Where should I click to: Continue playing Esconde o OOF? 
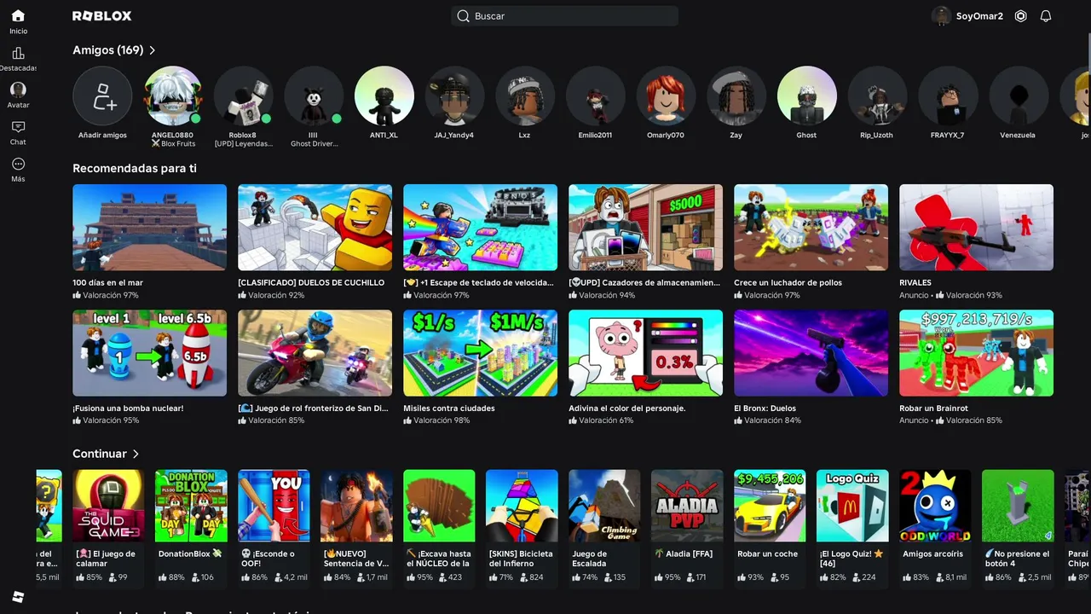click(x=274, y=506)
